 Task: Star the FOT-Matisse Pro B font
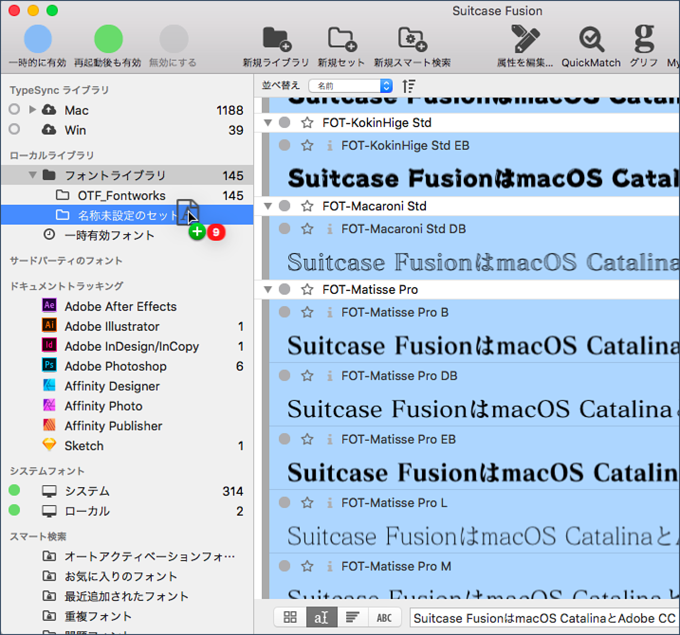tap(307, 312)
